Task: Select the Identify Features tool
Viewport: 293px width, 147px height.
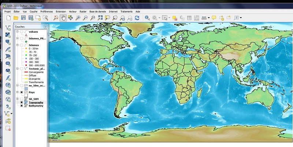Action: coord(147,18)
